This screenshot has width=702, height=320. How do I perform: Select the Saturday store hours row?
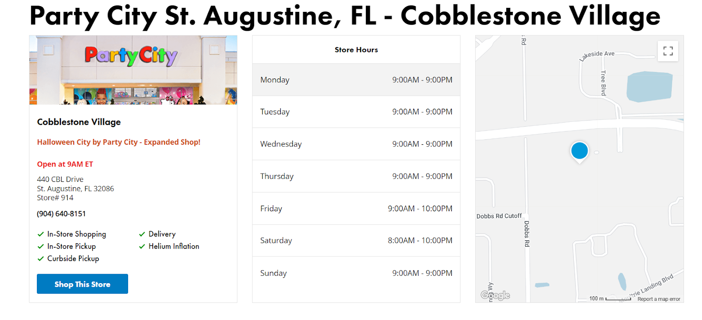(356, 241)
